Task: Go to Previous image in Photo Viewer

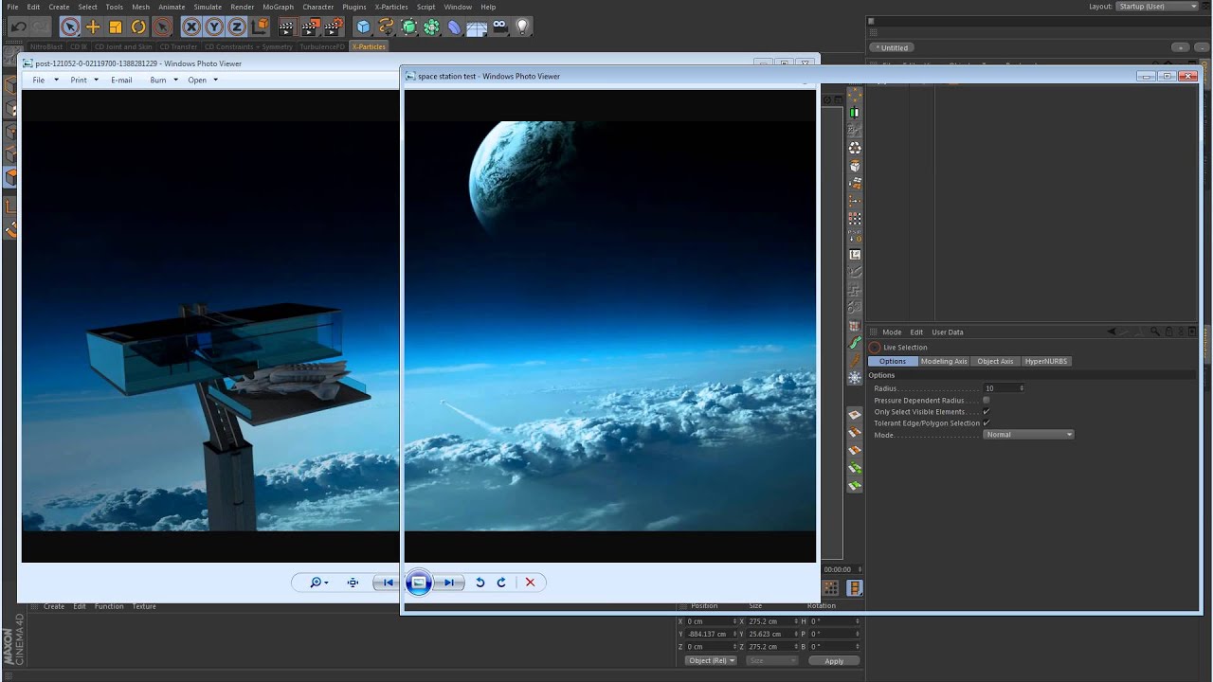Action: pos(388,583)
